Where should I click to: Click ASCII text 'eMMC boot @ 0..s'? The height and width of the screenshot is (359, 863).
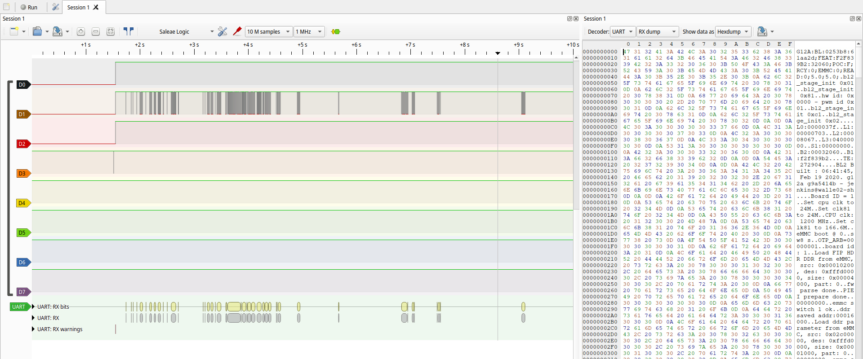click(x=825, y=234)
